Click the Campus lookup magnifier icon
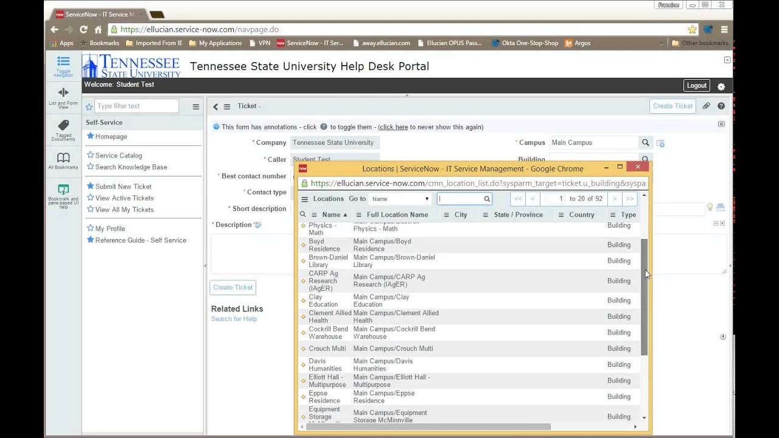The width and height of the screenshot is (779, 438). coord(645,142)
